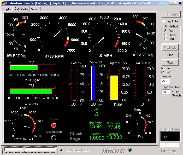Click the 137.31 Percent load value
Image resolution: width=183 pixels, height=155 pixels.
(23, 139)
